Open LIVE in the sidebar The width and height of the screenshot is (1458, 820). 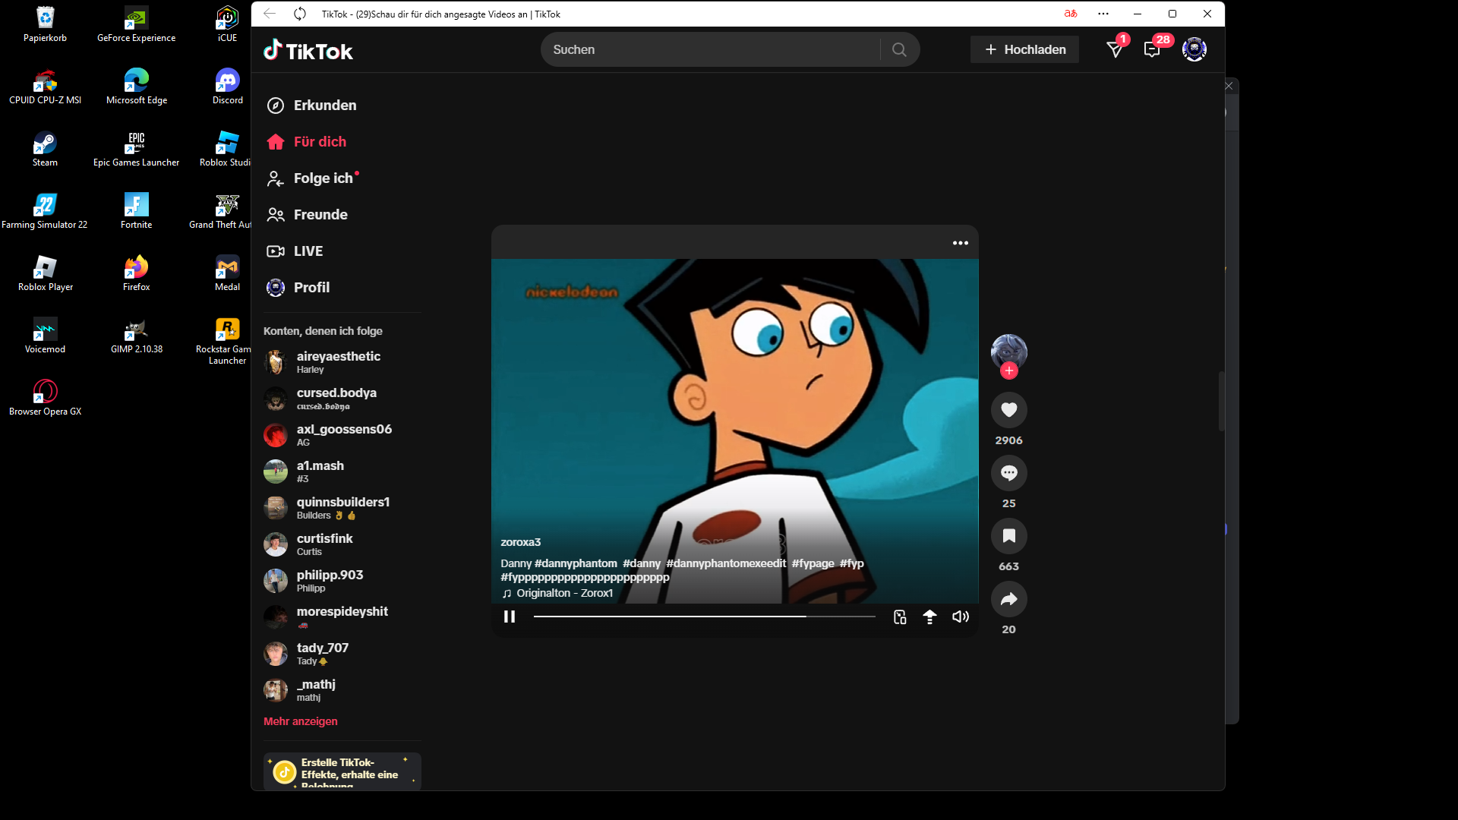pos(295,251)
